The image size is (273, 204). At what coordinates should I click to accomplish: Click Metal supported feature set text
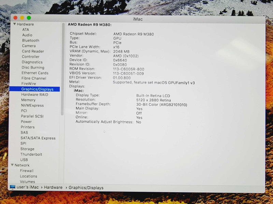pyautogui.click(x=154, y=83)
